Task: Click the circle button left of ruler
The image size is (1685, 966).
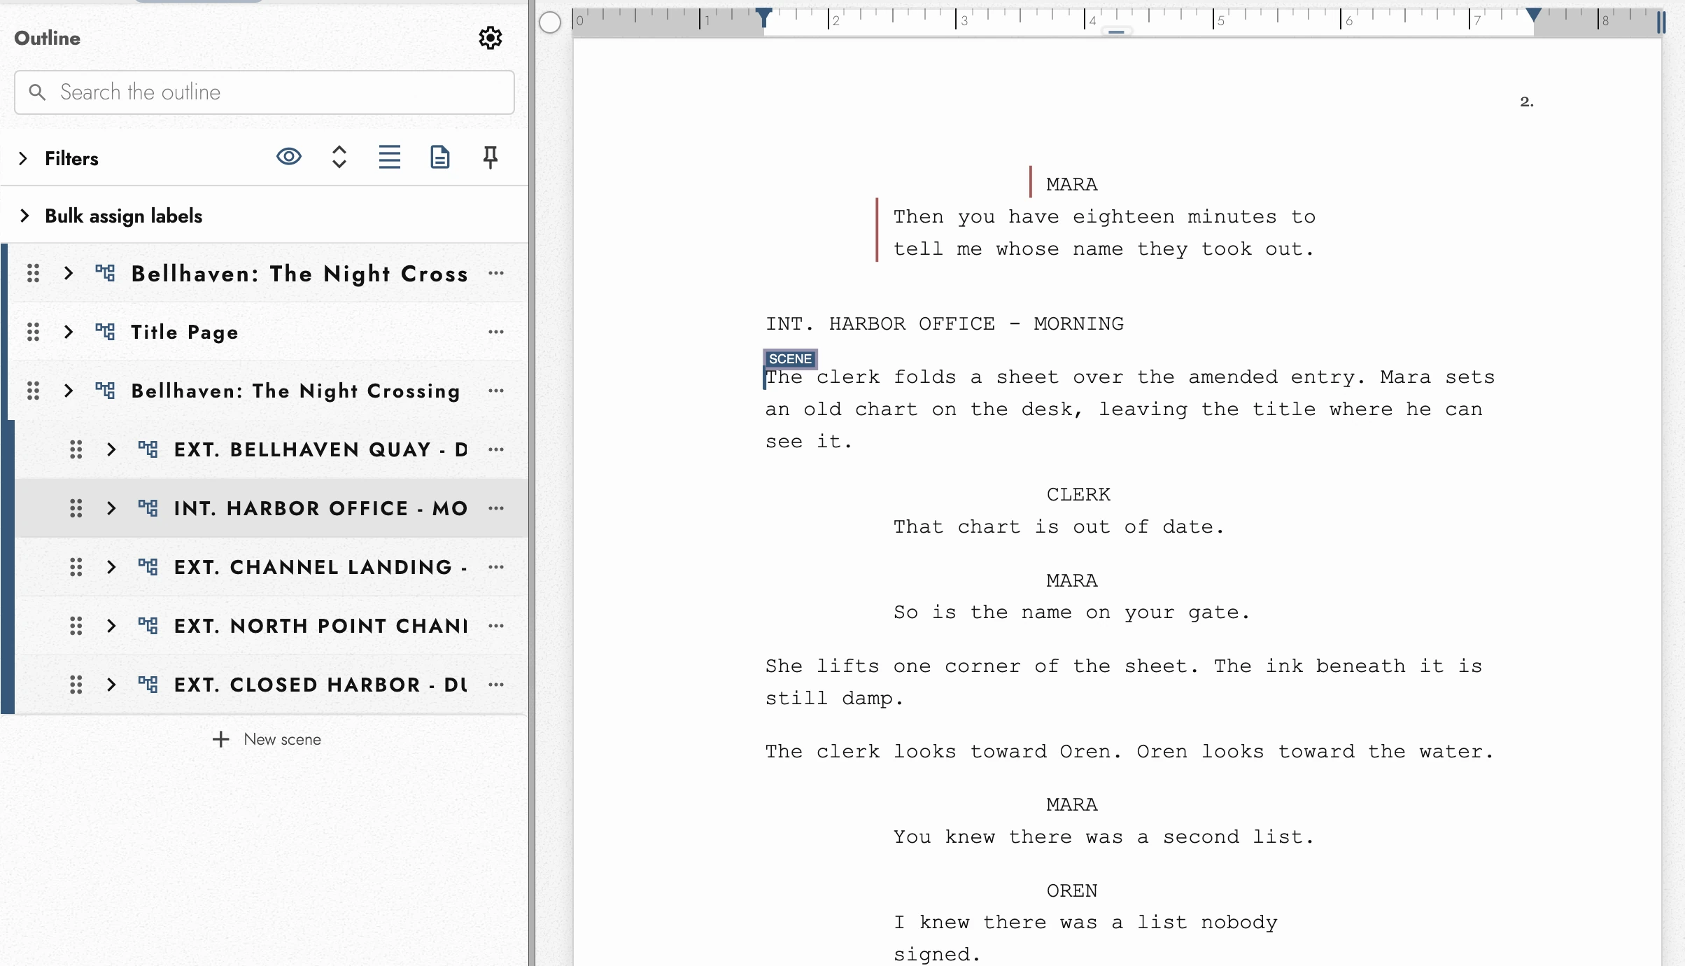Action: 551,22
